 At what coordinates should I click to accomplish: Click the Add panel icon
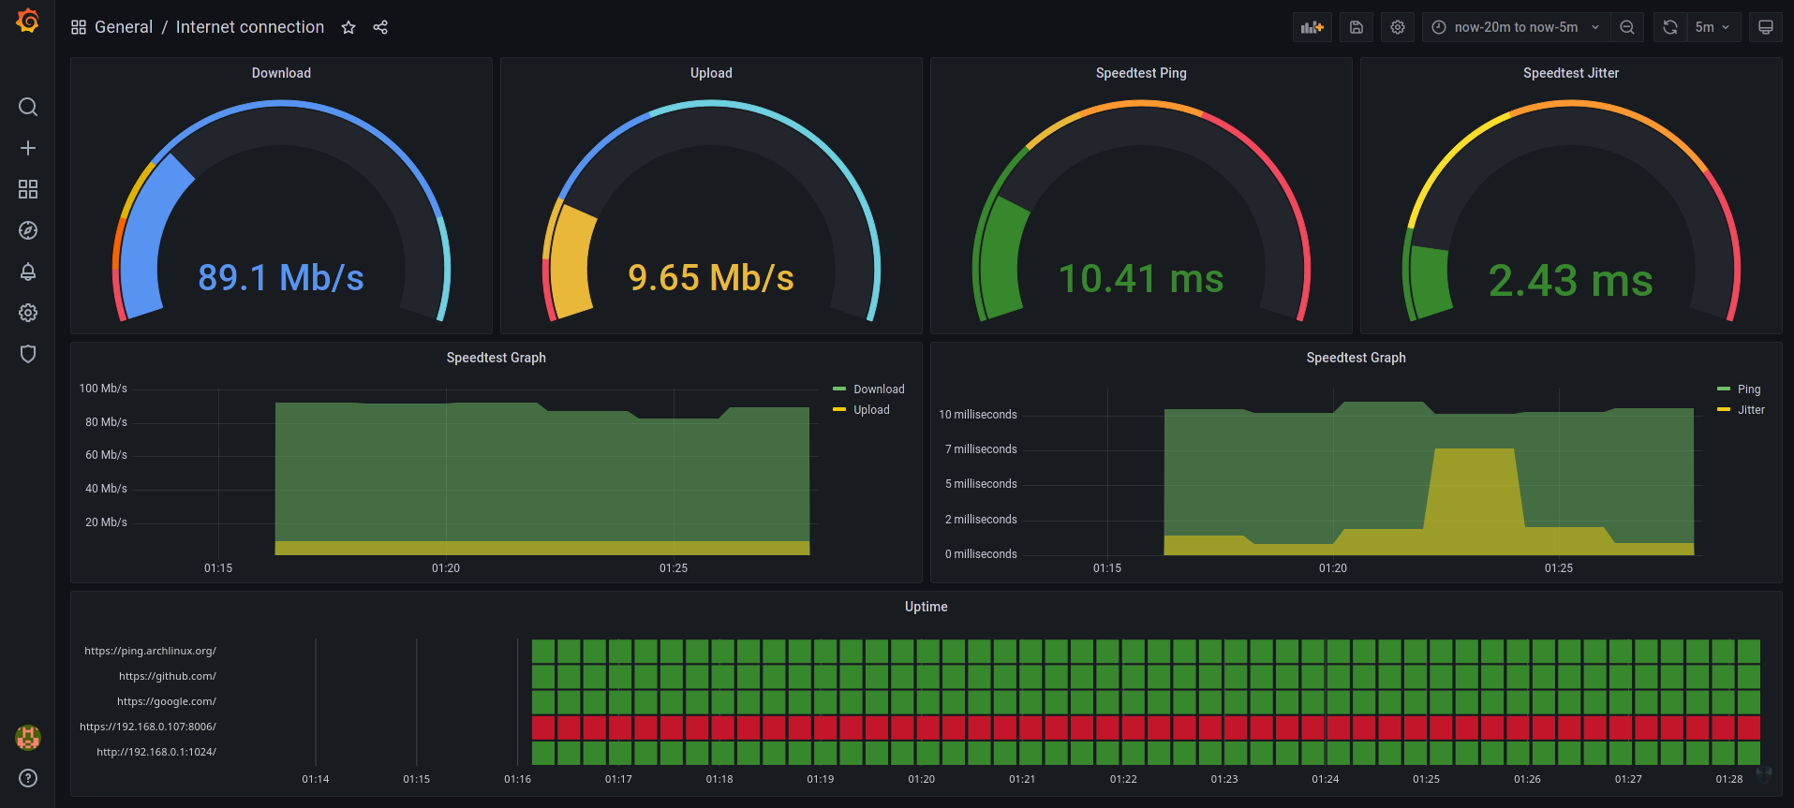(1312, 27)
